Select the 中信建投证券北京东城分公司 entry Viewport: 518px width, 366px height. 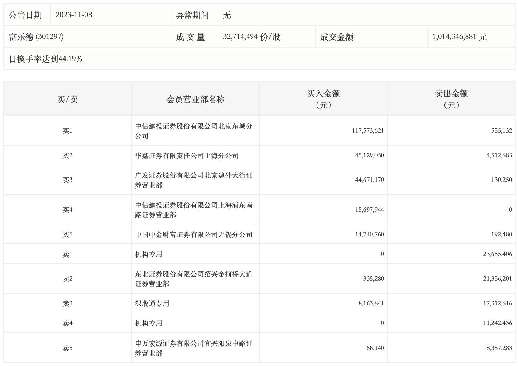tap(193, 131)
